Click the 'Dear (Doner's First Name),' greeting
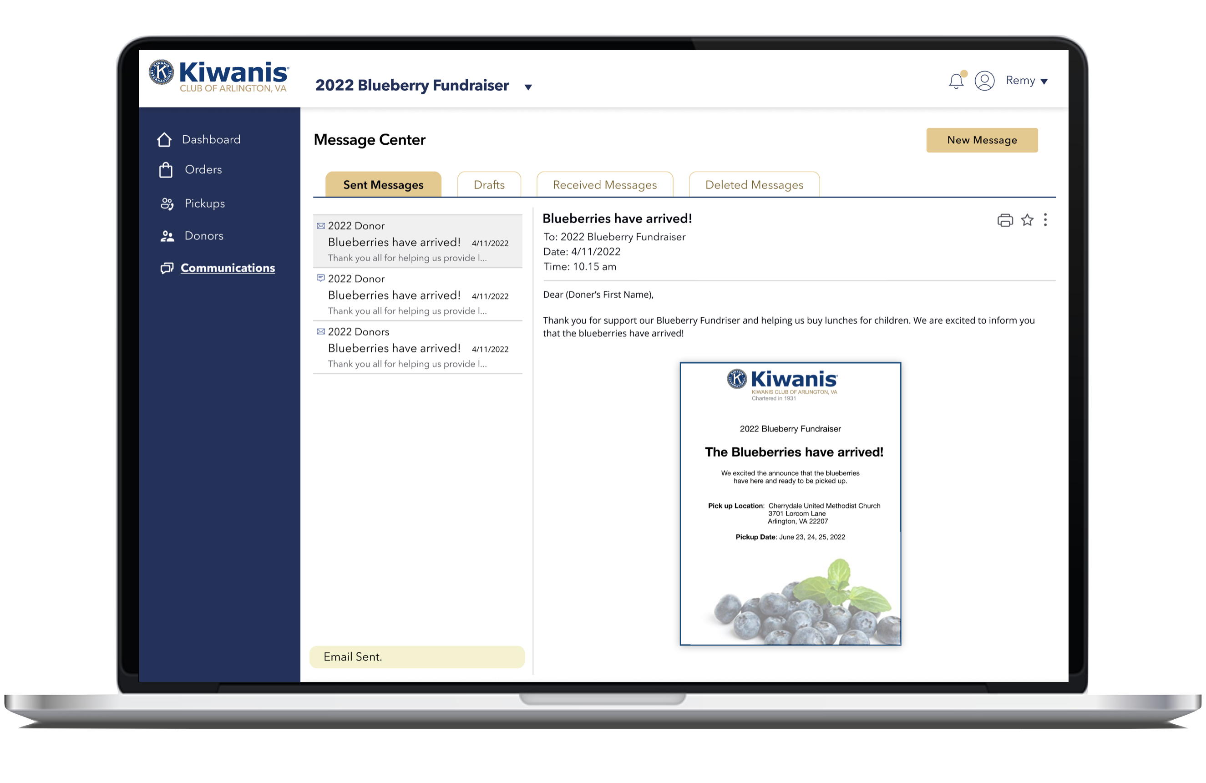This screenshot has height=783, width=1206. tap(598, 295)
